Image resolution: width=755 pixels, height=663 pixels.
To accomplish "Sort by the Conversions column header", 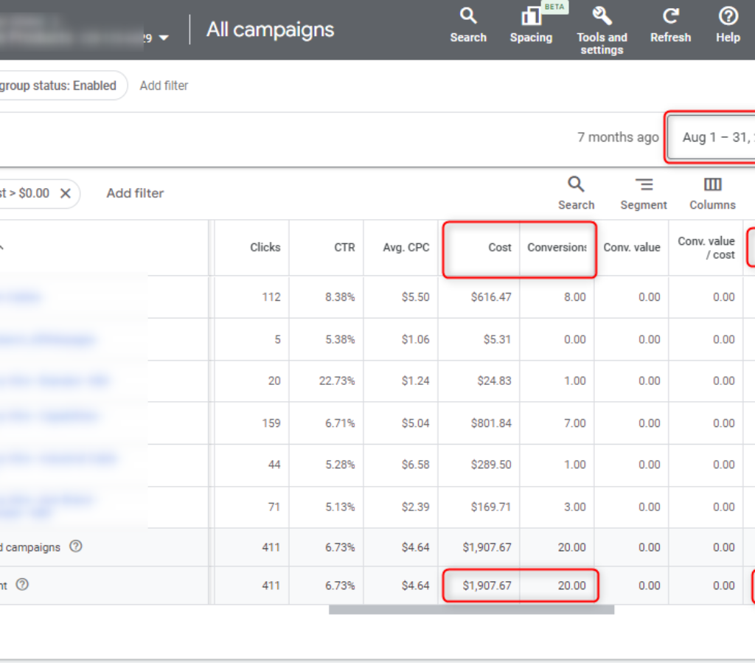I will (x=557, y=248).
